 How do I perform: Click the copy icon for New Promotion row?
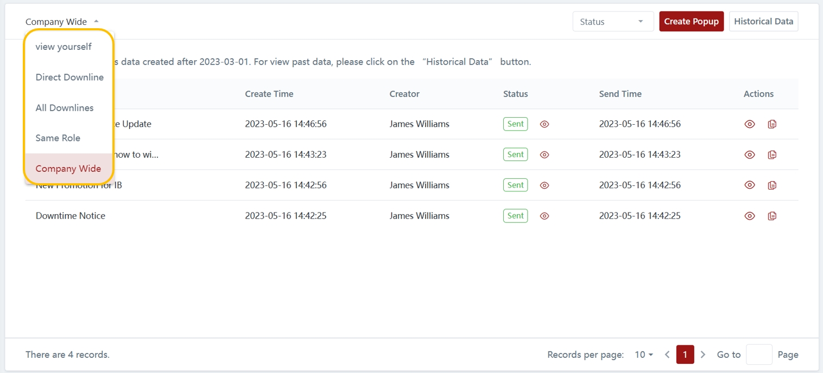(772, 185)
